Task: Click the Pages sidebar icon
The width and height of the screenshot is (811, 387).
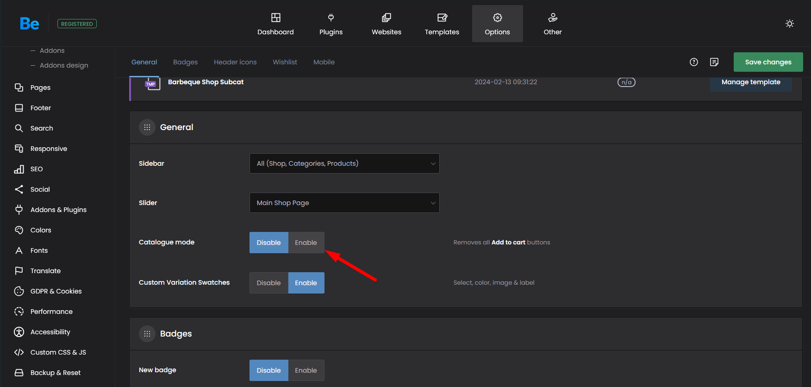Action: tap(19, 87)
